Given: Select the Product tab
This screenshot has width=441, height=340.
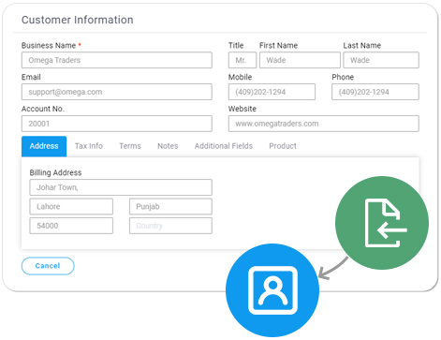Looking at the screenshot, I should pos(283,146).
